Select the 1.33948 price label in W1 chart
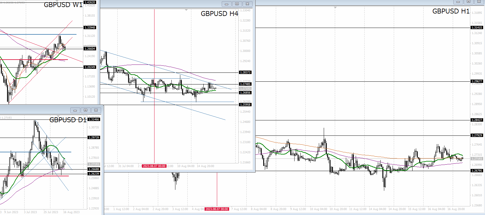The width and height of the screenshot is (485, 215). pos(90,28)
